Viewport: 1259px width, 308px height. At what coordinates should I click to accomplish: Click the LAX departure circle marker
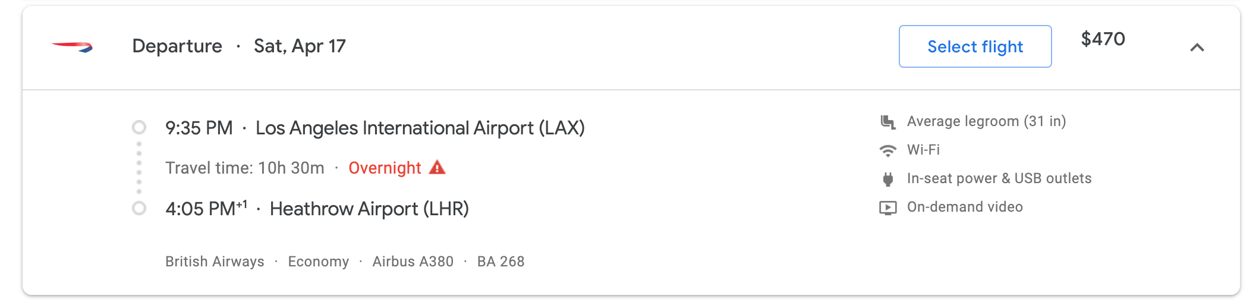tap(139, 127)
